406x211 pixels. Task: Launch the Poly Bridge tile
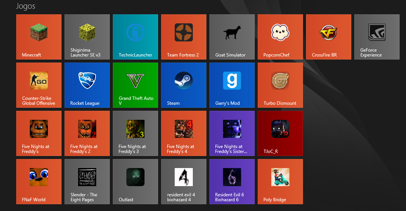[280, 182]
